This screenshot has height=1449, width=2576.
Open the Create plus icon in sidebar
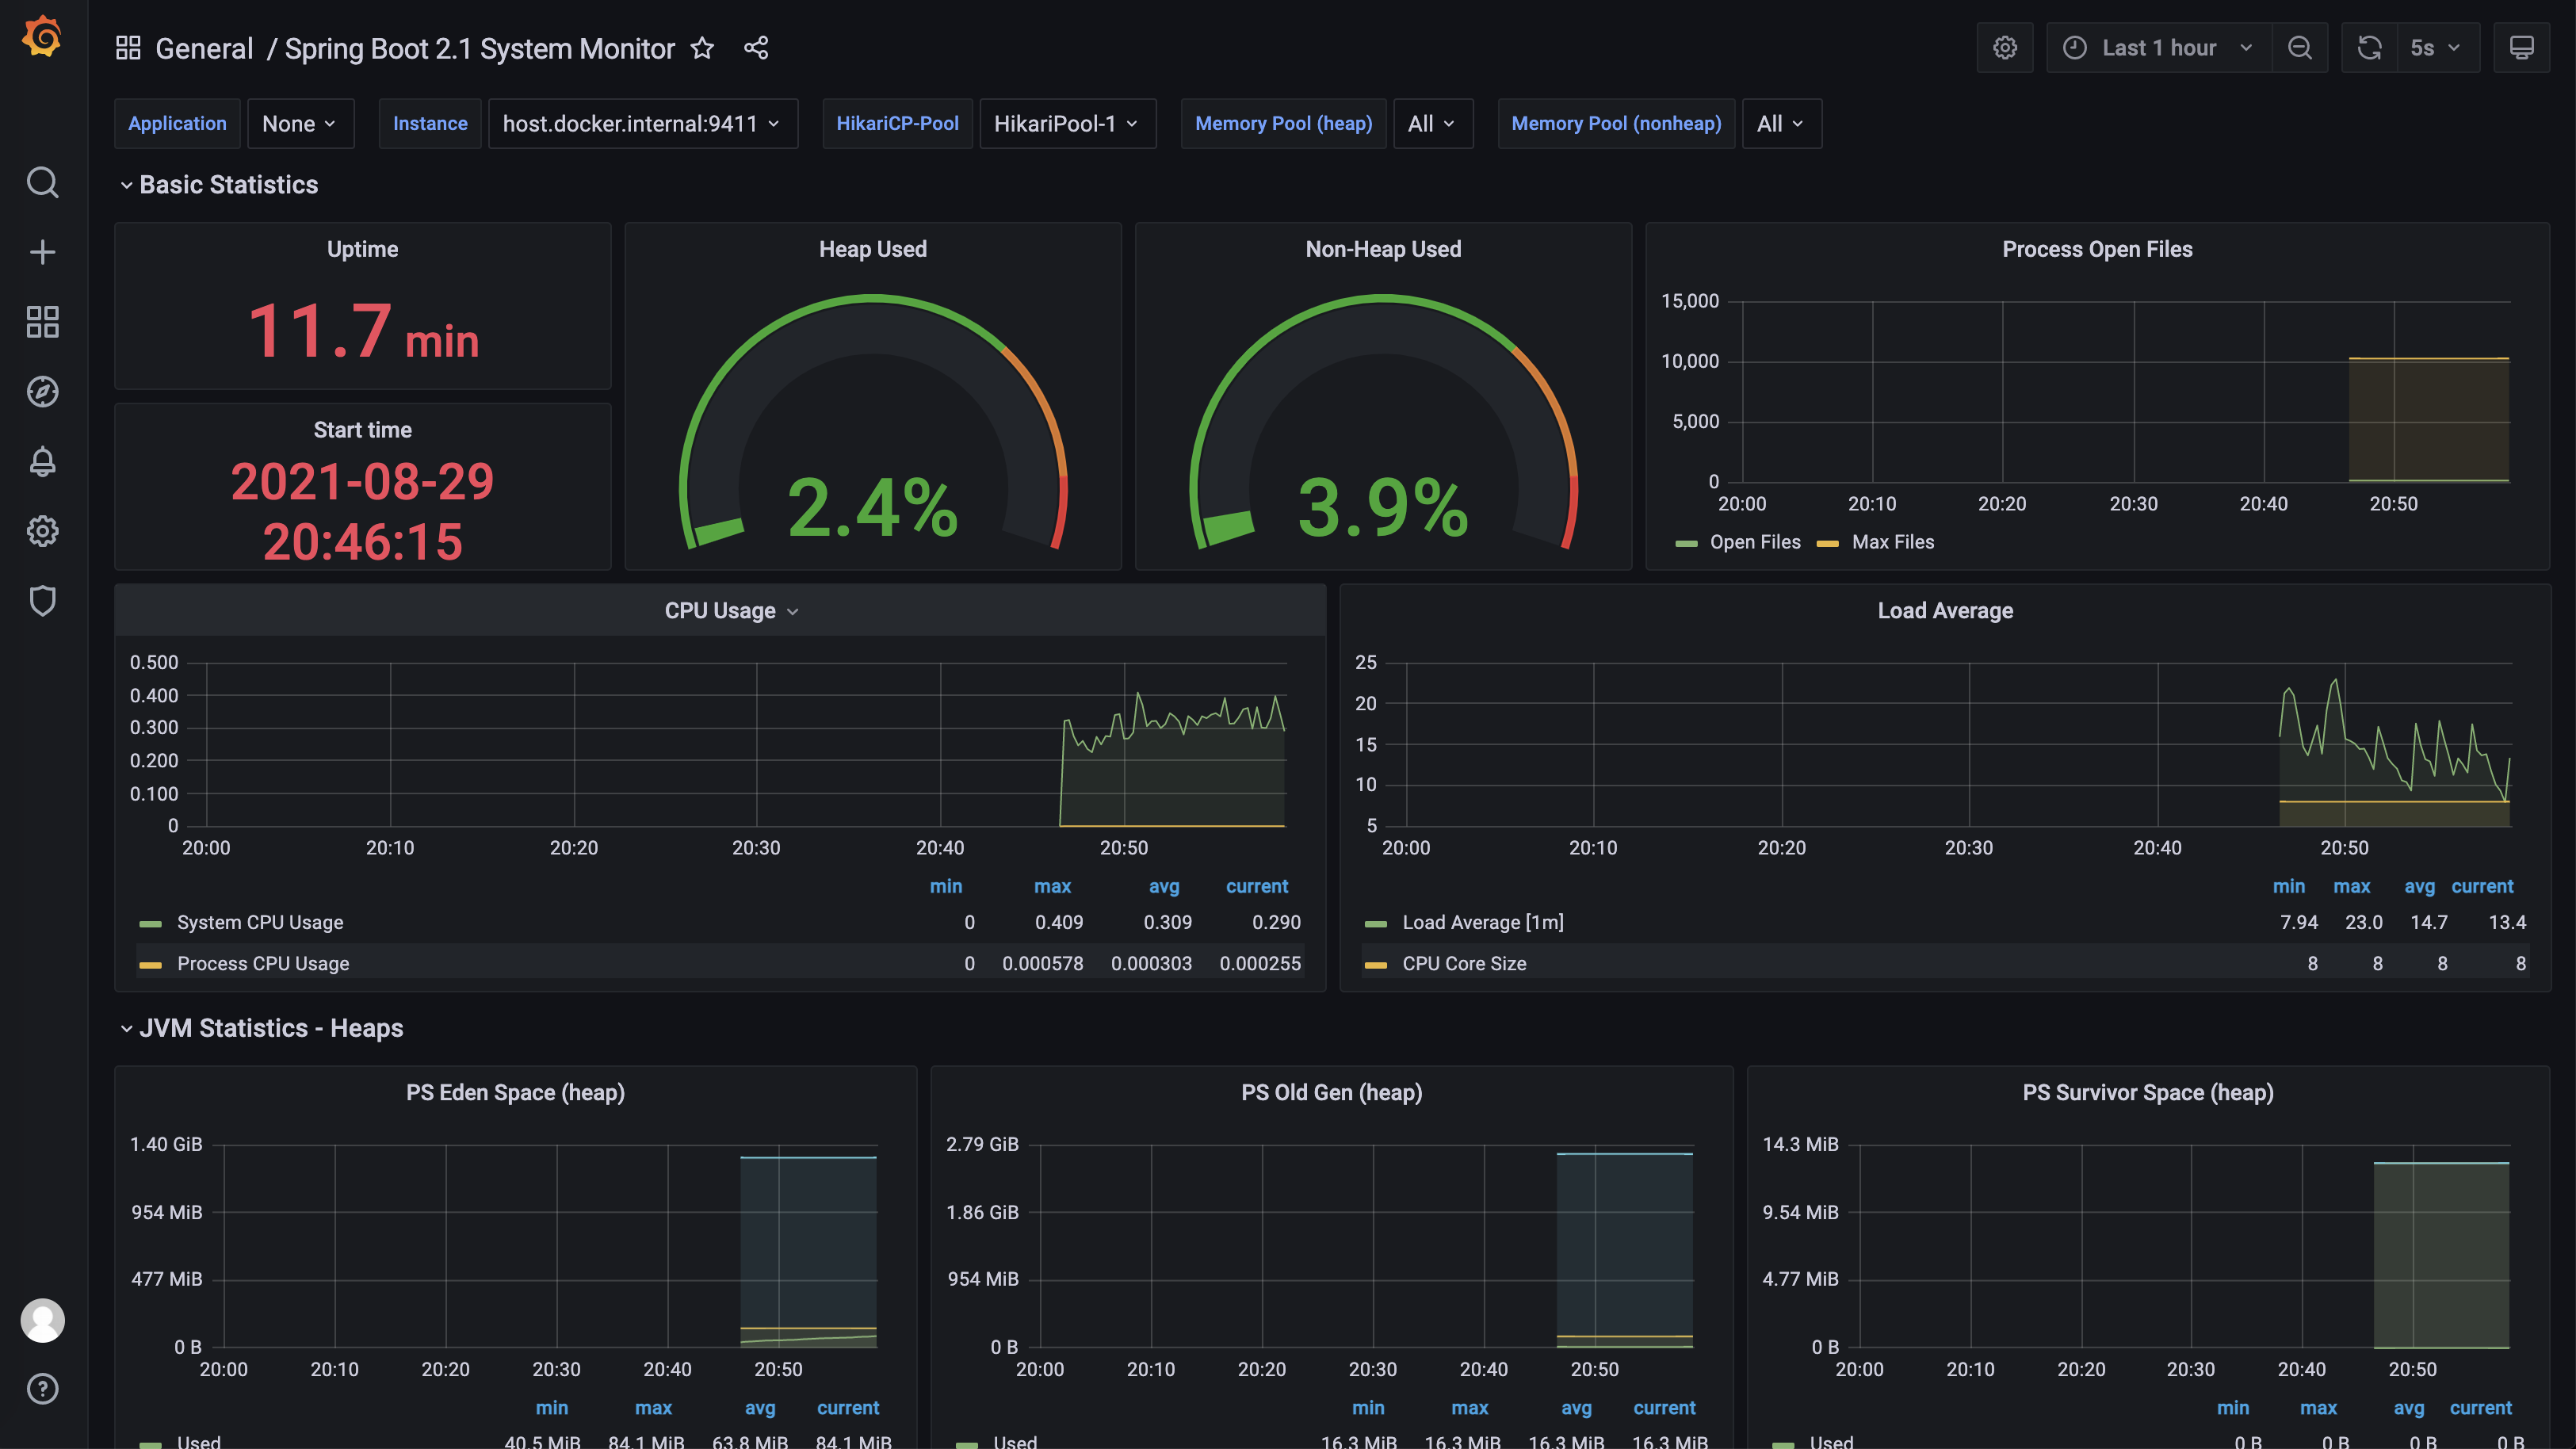(42, 252)
